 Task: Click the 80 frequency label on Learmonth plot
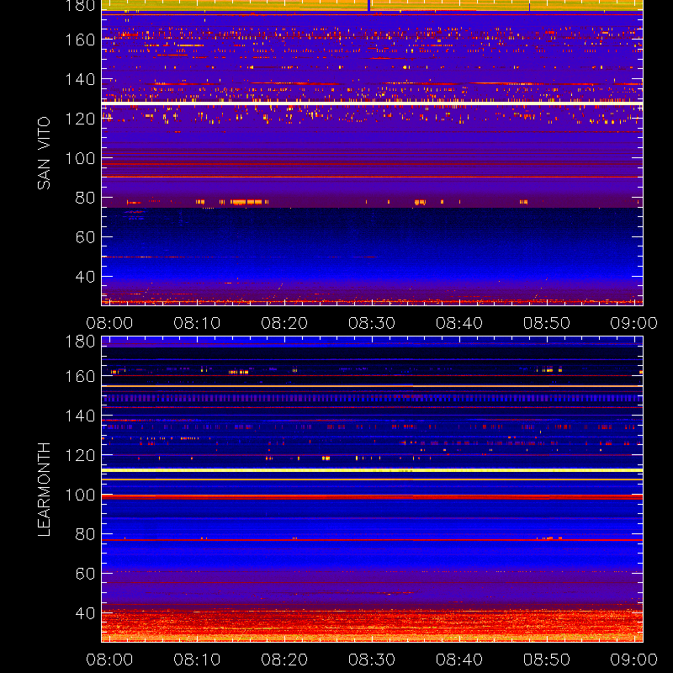(x=85, y=534)
